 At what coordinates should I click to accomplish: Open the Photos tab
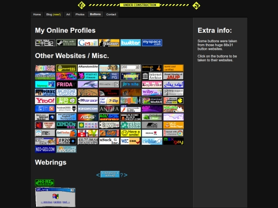[x=80, y=14]
